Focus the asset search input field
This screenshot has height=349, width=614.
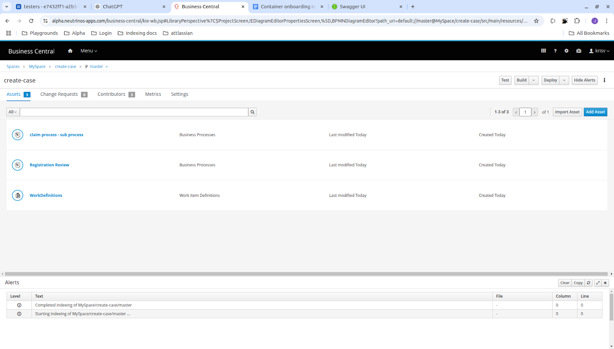134,112
